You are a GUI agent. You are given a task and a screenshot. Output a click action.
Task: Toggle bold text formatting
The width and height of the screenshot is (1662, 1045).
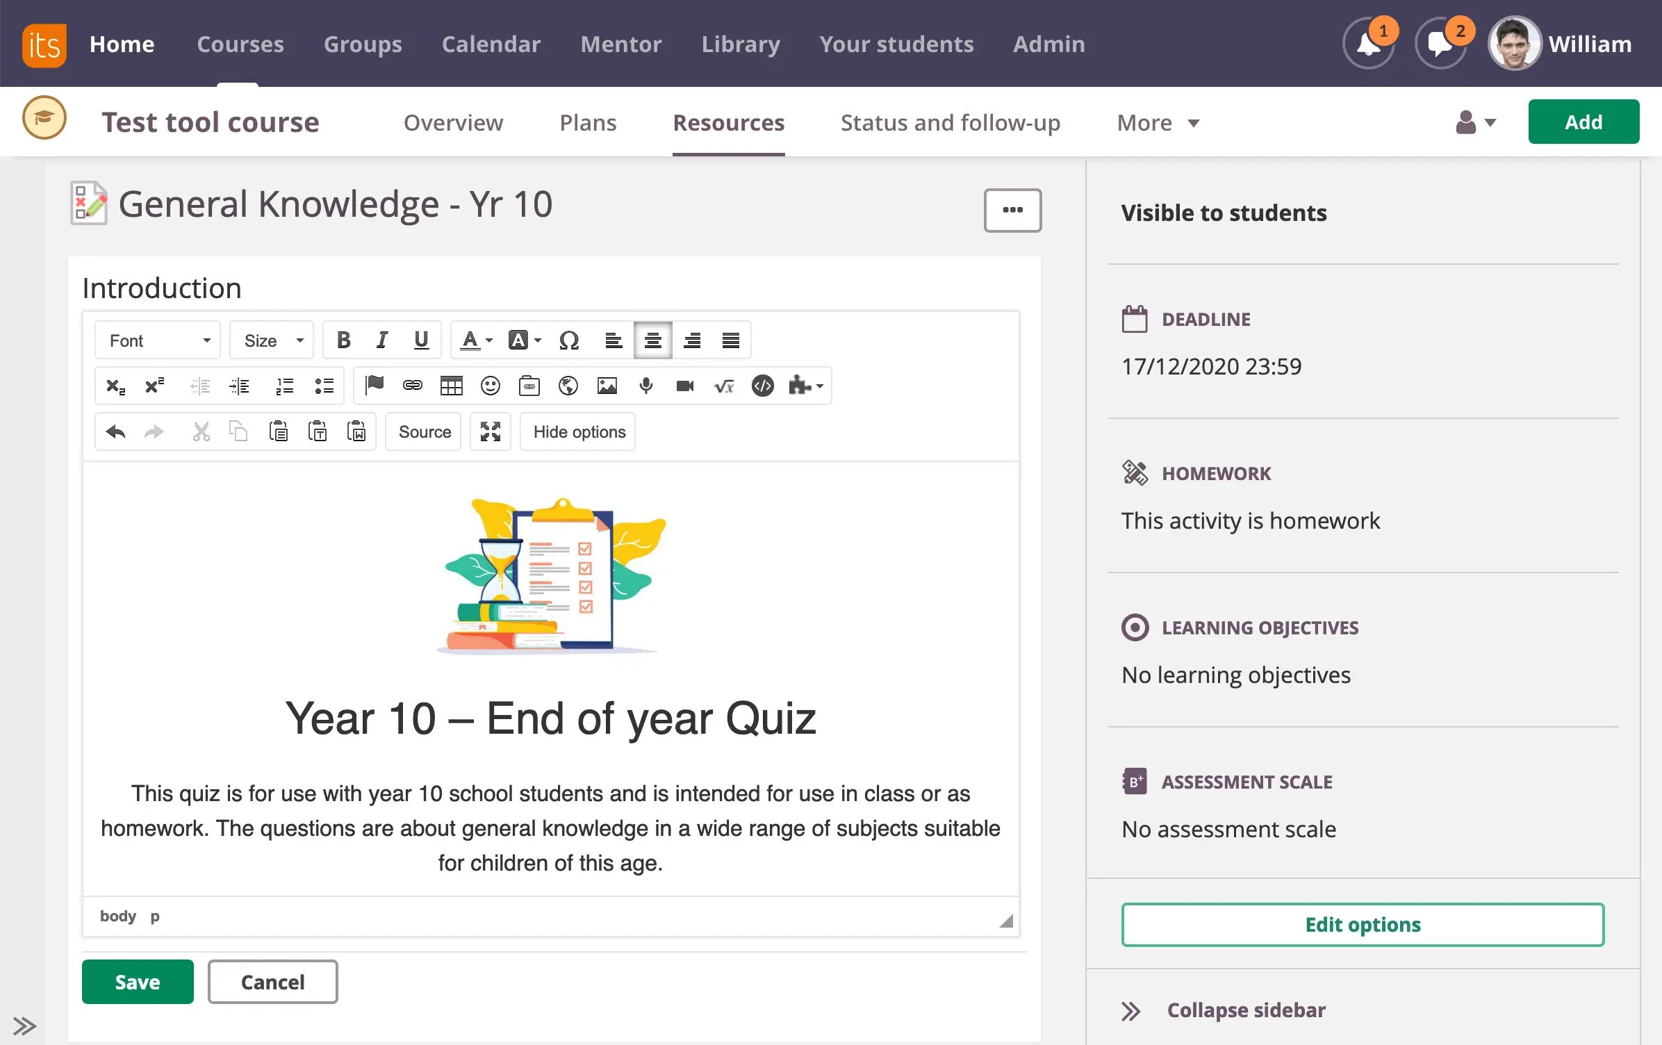pyautogui.click(x=343, y=340)
